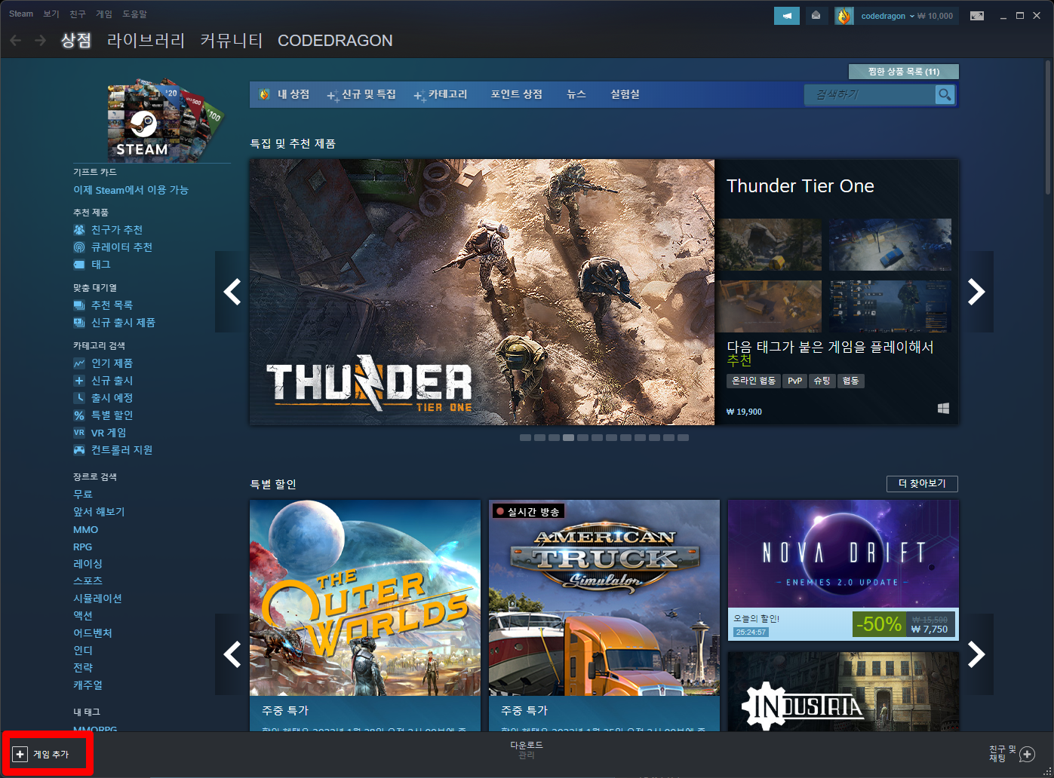The height and width of the screenshot is (778, 1054).
Task: Open the 찜한 상품 목록 (11) wishlist
Action: 904,72
